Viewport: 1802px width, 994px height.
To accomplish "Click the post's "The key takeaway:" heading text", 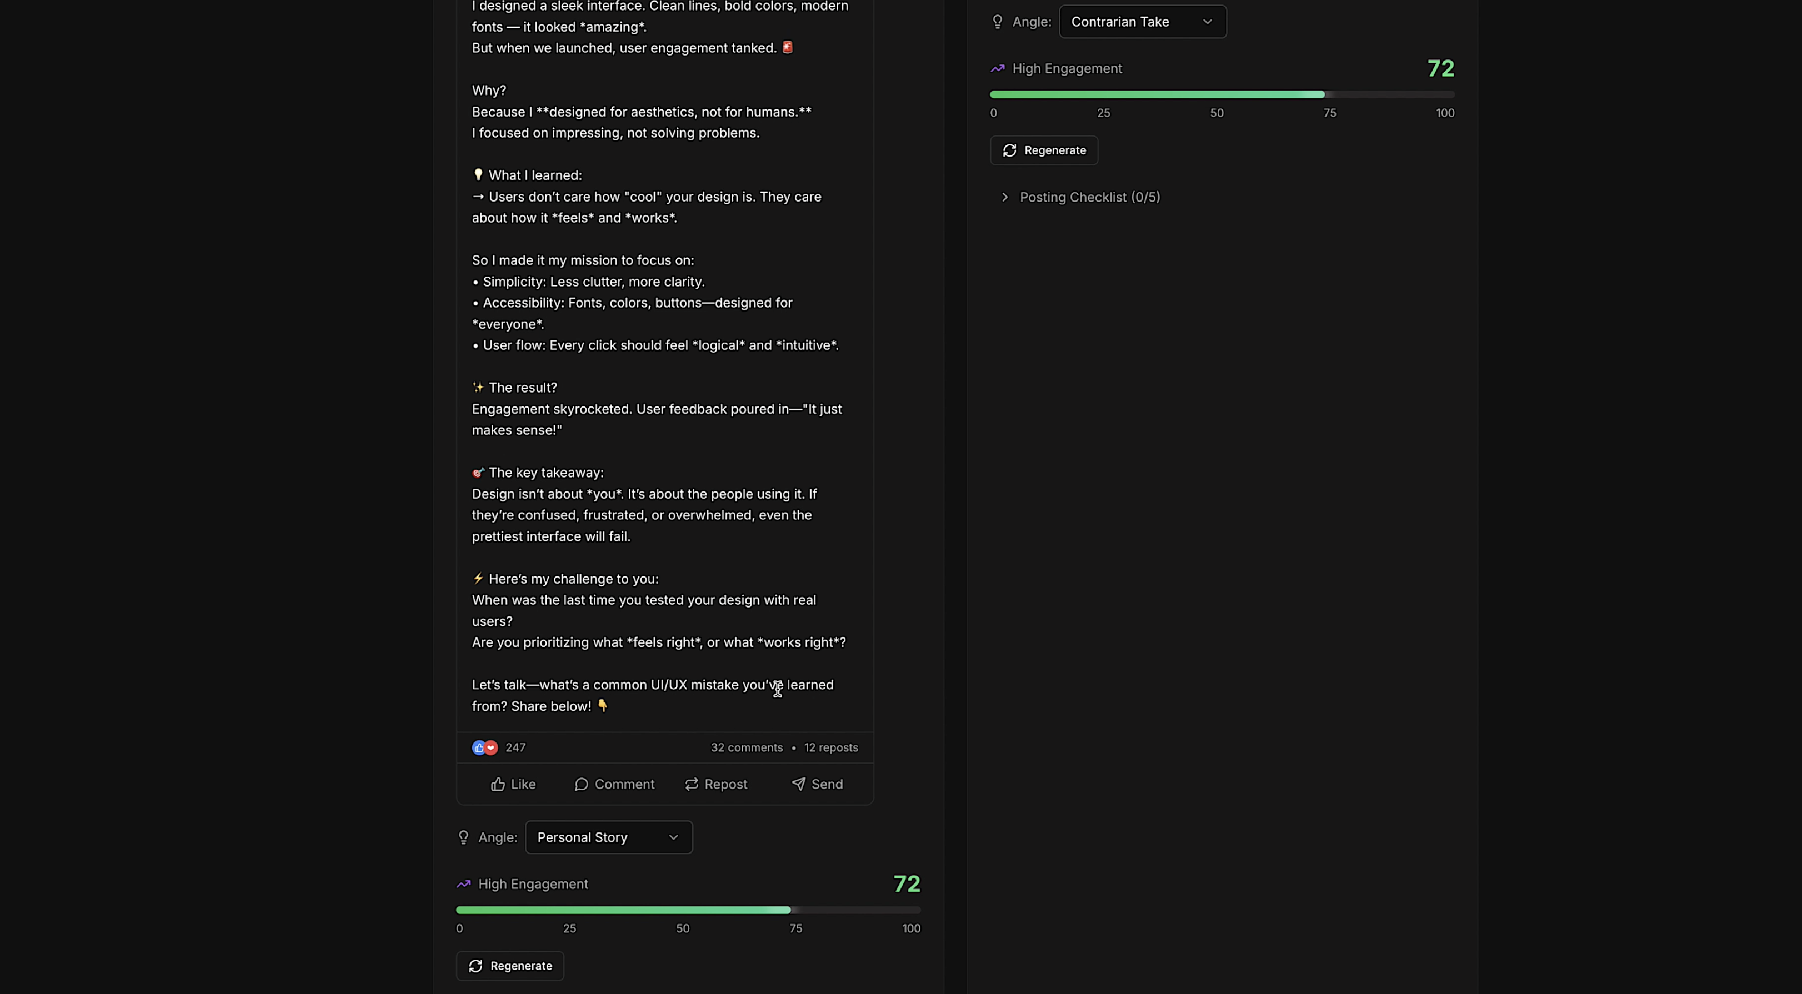I will pyautogui.click(x=545, y=473).
